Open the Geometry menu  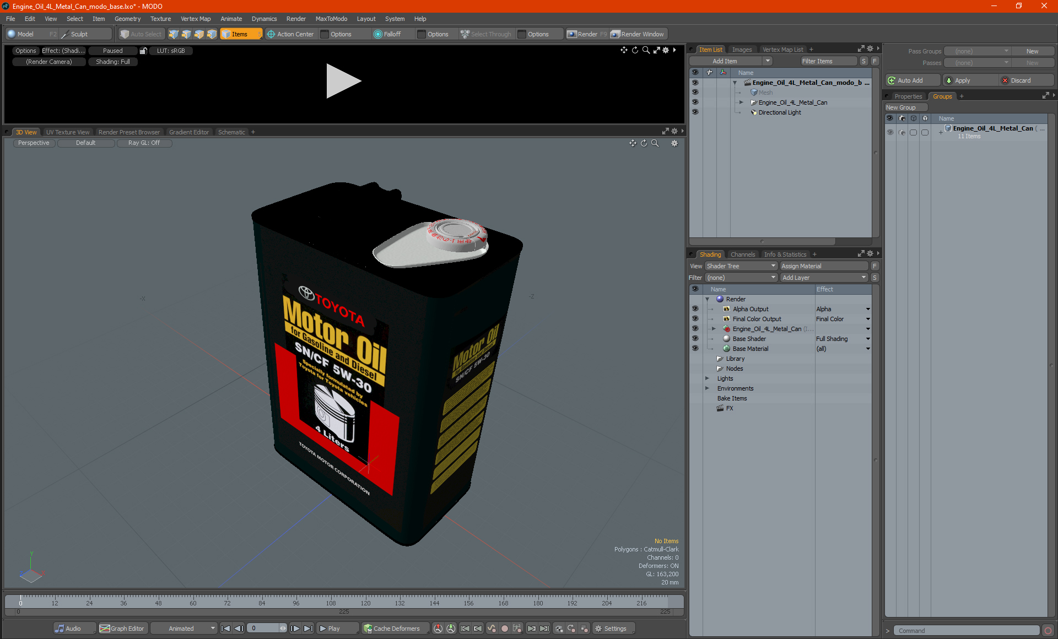127,19
